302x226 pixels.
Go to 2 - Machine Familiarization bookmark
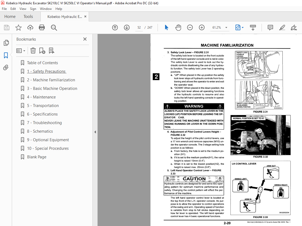point(51,80)
